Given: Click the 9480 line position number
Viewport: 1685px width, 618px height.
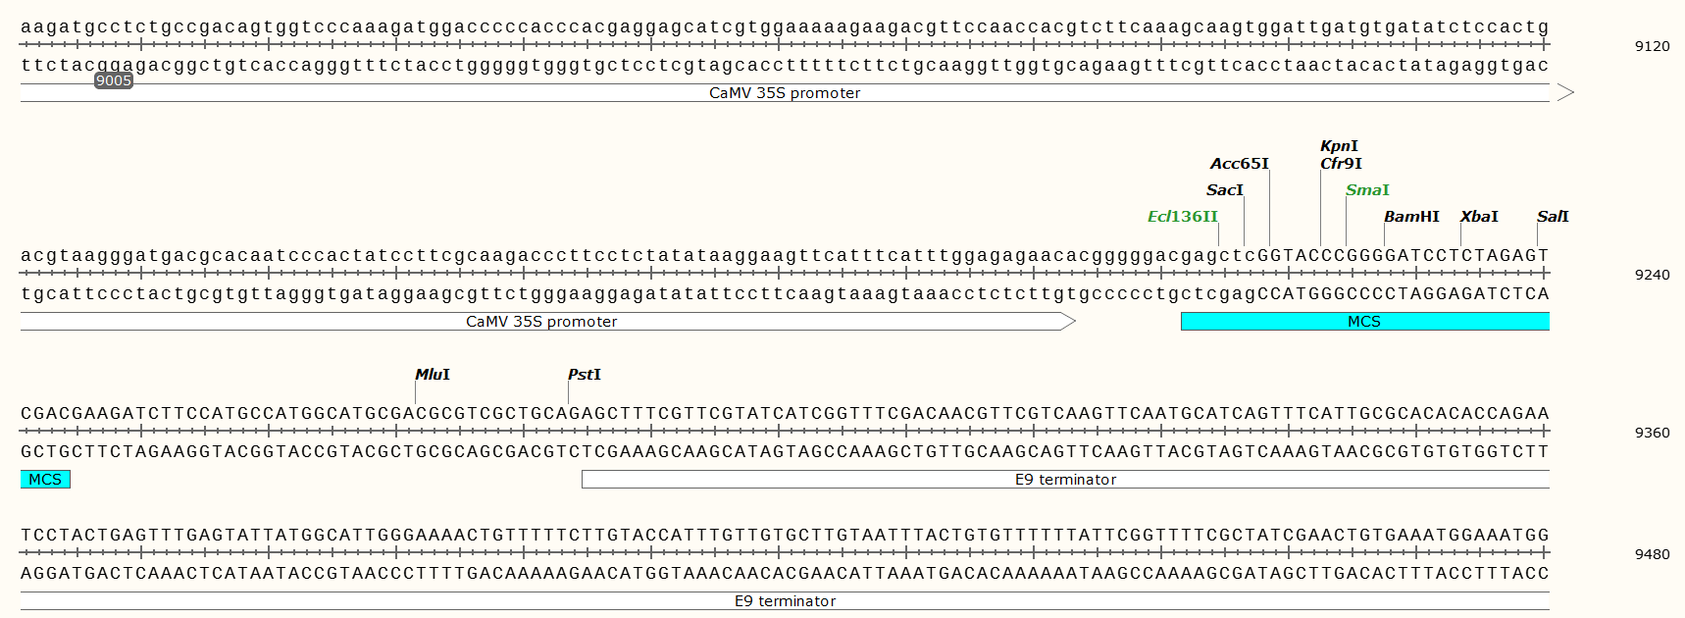Looking at the screenshot, I should coord(1652,554).
